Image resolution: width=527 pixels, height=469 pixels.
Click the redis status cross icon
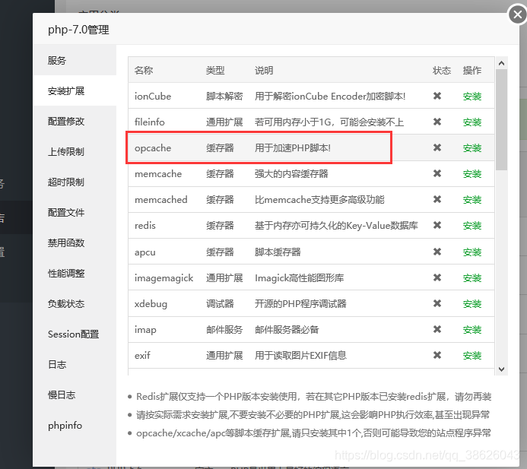click(437, 226)
